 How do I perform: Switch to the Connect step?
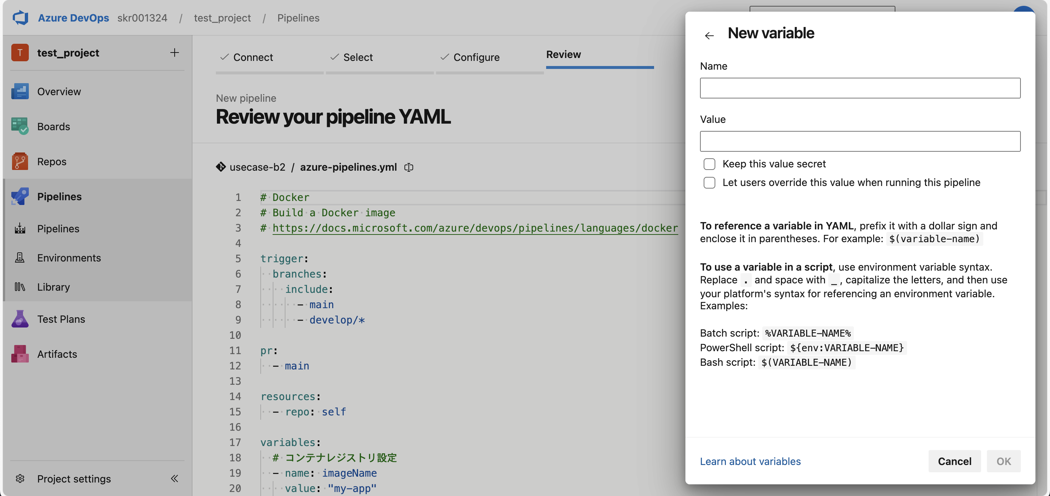pos(253,57)
